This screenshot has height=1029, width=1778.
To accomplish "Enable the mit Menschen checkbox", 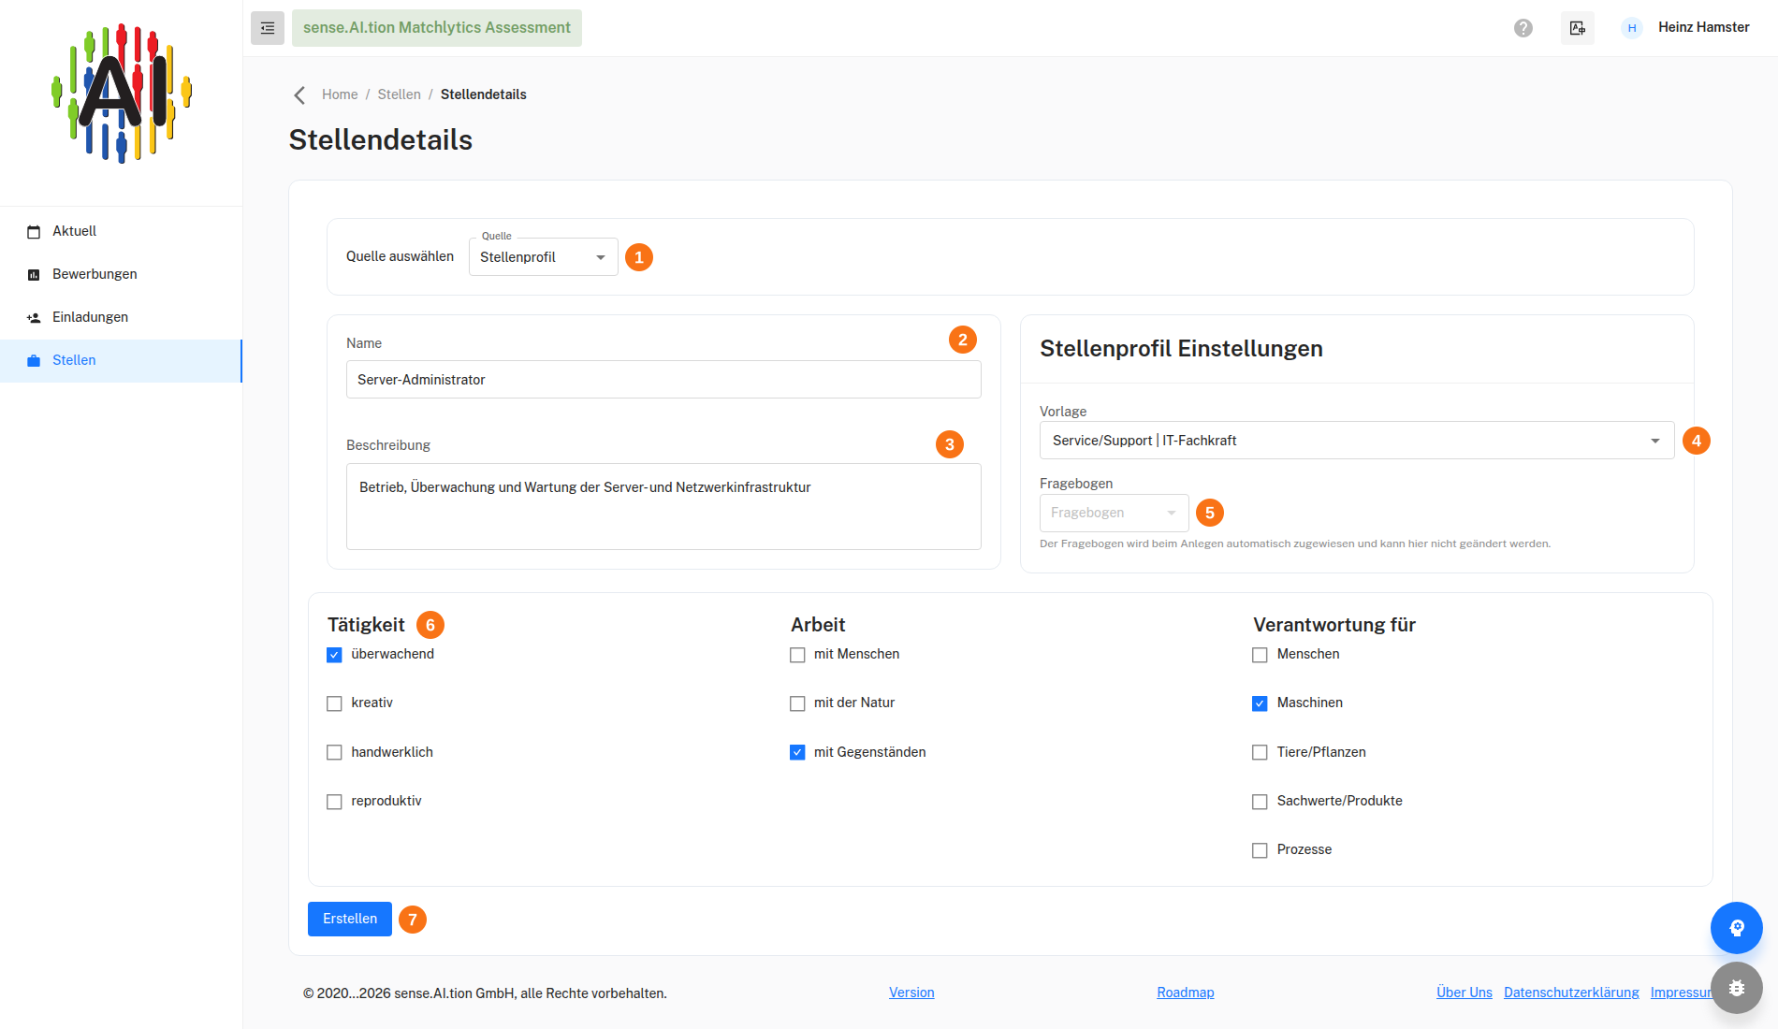I will [797, 655].
